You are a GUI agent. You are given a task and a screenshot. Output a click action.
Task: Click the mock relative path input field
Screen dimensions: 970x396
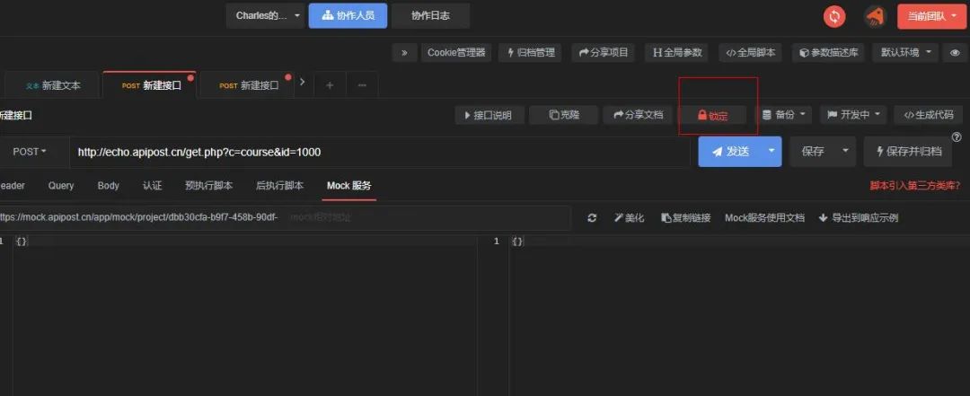[428, 218]
